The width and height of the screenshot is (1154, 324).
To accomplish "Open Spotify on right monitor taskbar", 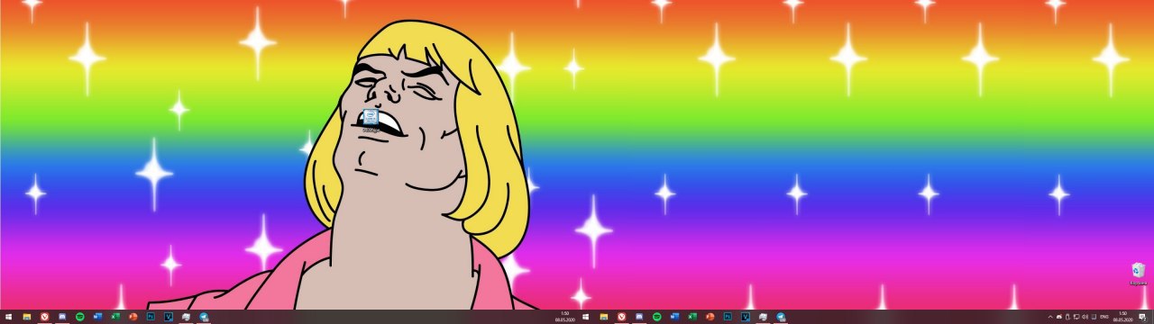I will click(x=657, y=317).
